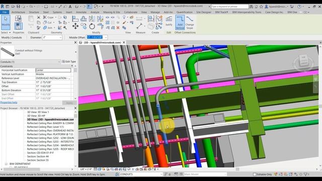Click the Join geometry tool

[48, 28]
